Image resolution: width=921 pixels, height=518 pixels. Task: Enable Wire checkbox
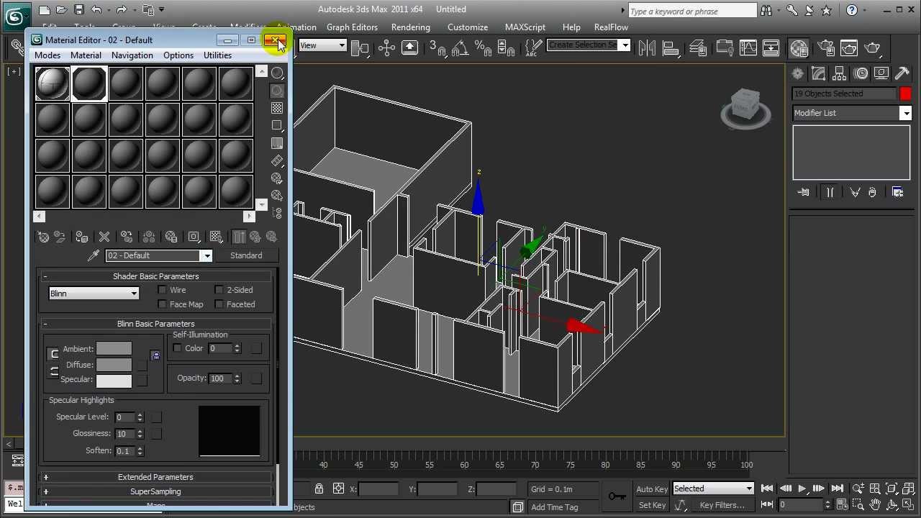(x=162, y=290)
